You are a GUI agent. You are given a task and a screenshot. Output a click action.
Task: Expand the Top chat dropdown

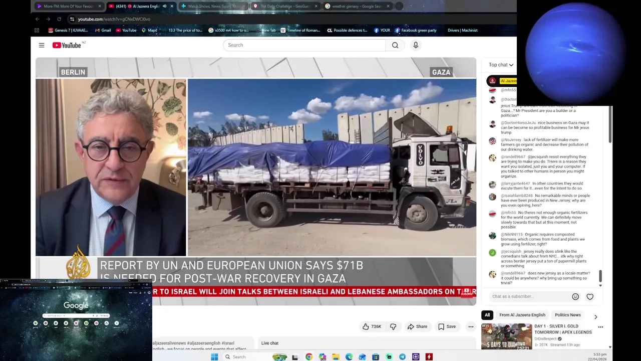click(x=501, y=65)
